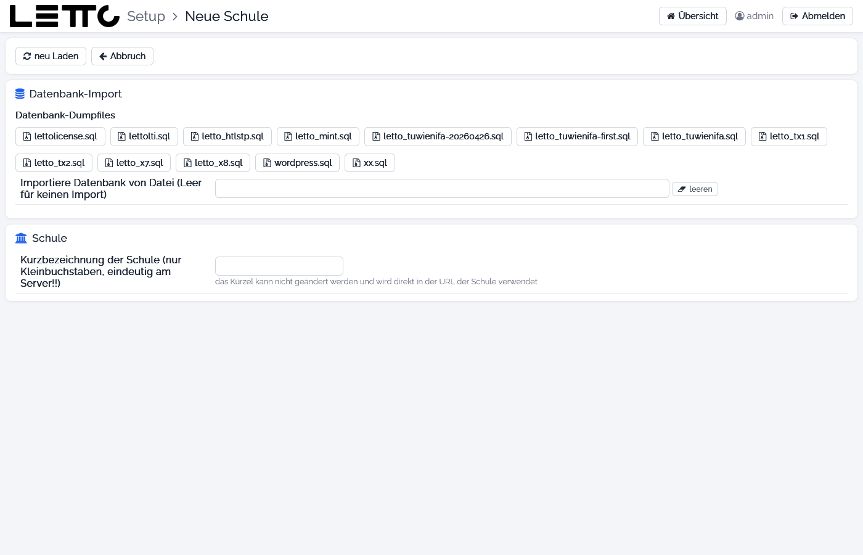
Task: Choose letto_tx2.sql dump file
Action: pos(54,163)
